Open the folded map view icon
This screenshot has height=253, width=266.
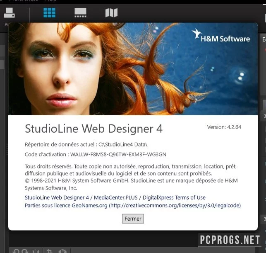pos(111,13)
